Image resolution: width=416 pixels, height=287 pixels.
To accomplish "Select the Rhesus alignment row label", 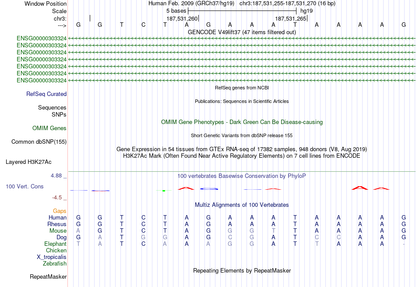I will point(57,224).
